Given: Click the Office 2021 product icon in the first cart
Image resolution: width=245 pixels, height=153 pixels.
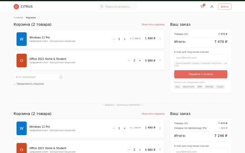Looking at the screenshot, I should (x=21, y=60).
